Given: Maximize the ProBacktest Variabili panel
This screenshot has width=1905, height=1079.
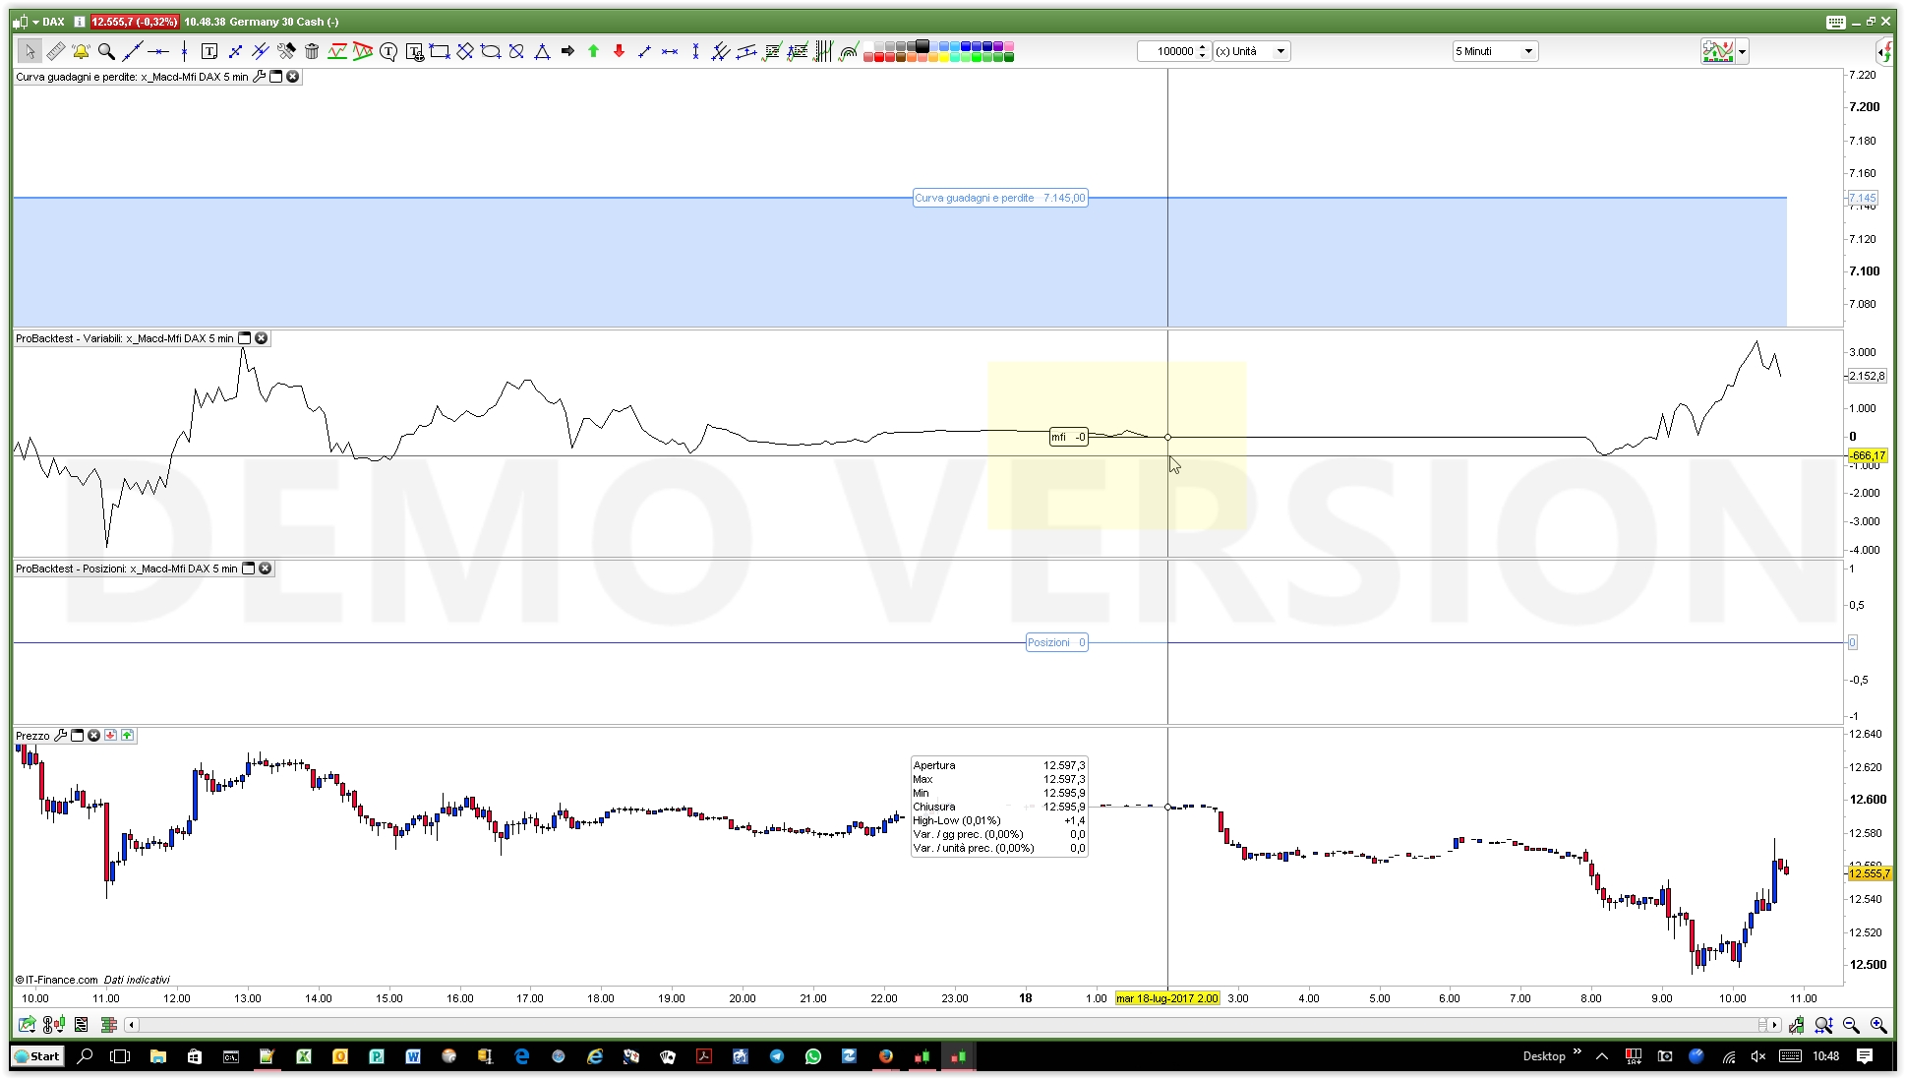Looking at the screenshot, I should (245, 338).
